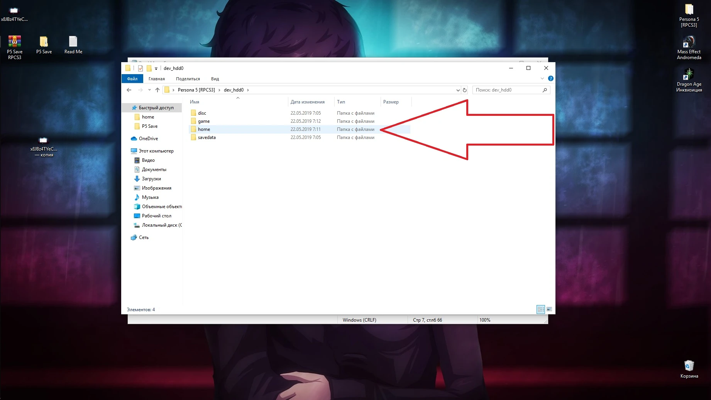Go up one folder level

[157, 90]
